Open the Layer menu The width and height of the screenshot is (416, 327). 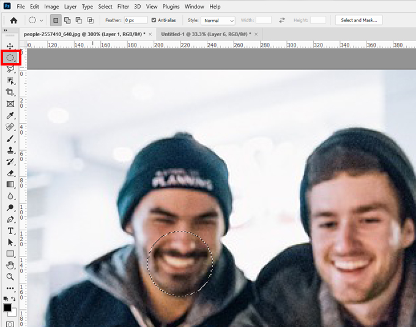coord(70,7)
